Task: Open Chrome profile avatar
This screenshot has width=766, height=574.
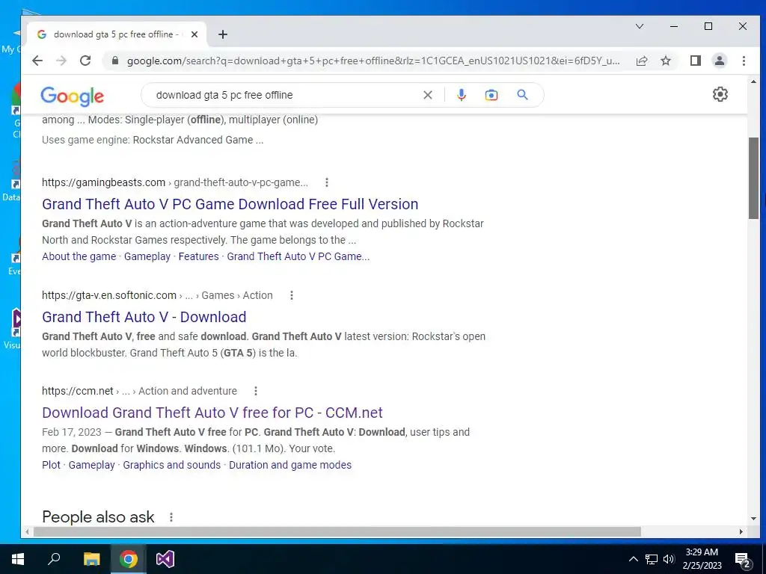Action: (719, 61)
